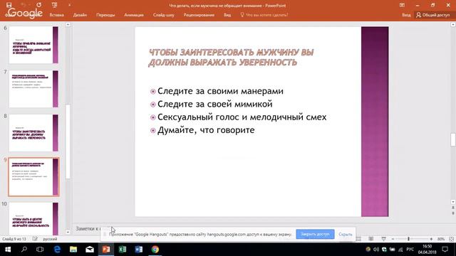Click bullet text 'Думайте, что говорите'
The height and width of the screenshot is (256, 456).
pyautogui.click(x=206, y=130)
